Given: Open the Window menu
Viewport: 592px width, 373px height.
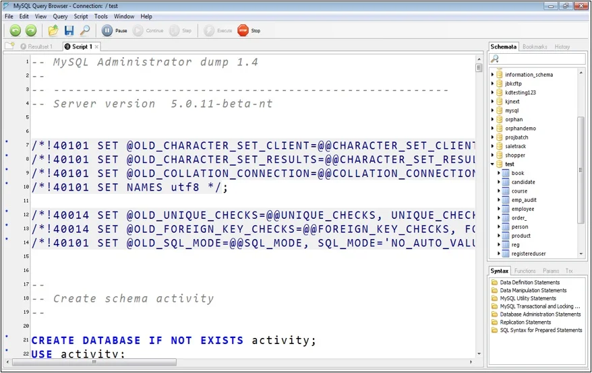Looking at the screenshot, I should click(124, 16).
